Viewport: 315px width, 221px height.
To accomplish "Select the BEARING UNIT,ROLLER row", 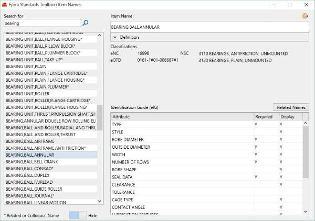I will [x=50, y=94].
